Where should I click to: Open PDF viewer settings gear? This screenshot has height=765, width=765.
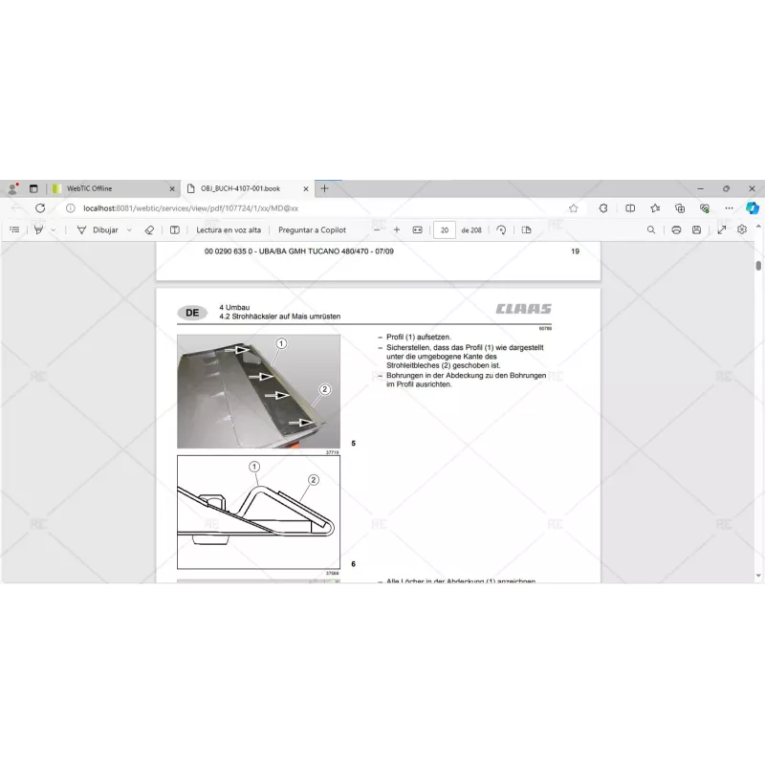pos(741,229)
